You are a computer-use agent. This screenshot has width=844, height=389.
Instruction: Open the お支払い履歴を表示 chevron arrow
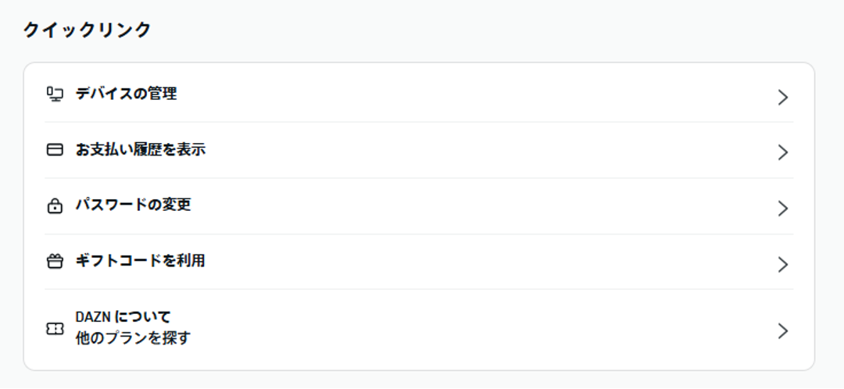coord(783,152)
